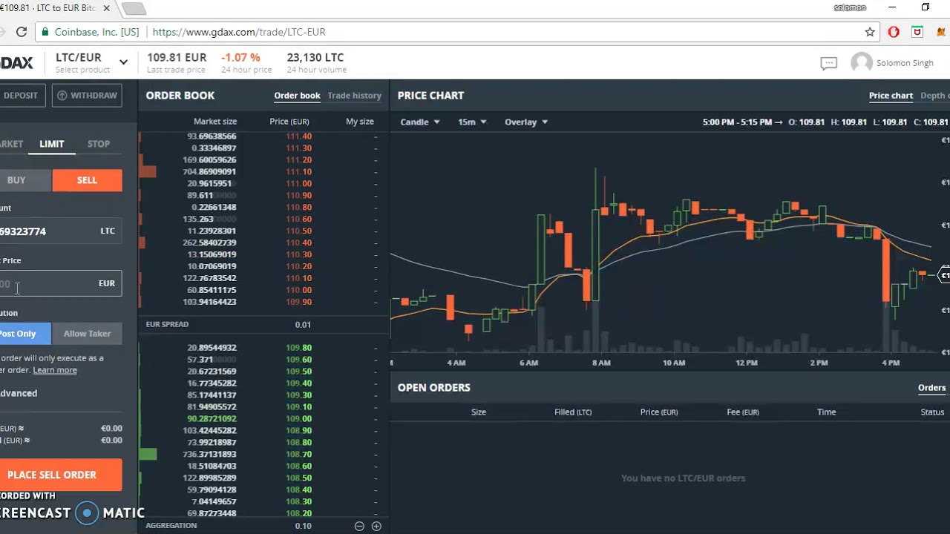Viewport: 950px width, 534px height.
Task: Open the Learn more link
Action: (55, 370)
